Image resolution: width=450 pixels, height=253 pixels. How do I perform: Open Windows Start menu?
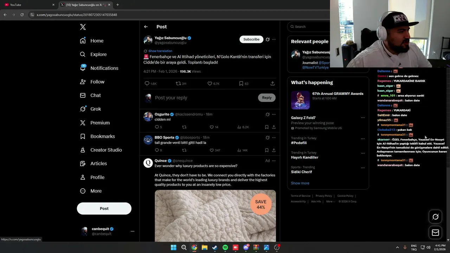pos(173,247)
